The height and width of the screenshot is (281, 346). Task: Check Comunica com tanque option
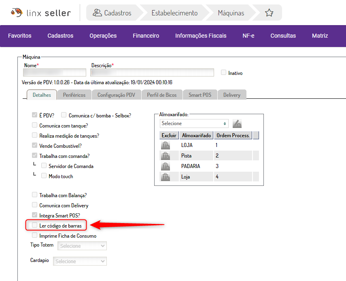click(x=35, y=126)
